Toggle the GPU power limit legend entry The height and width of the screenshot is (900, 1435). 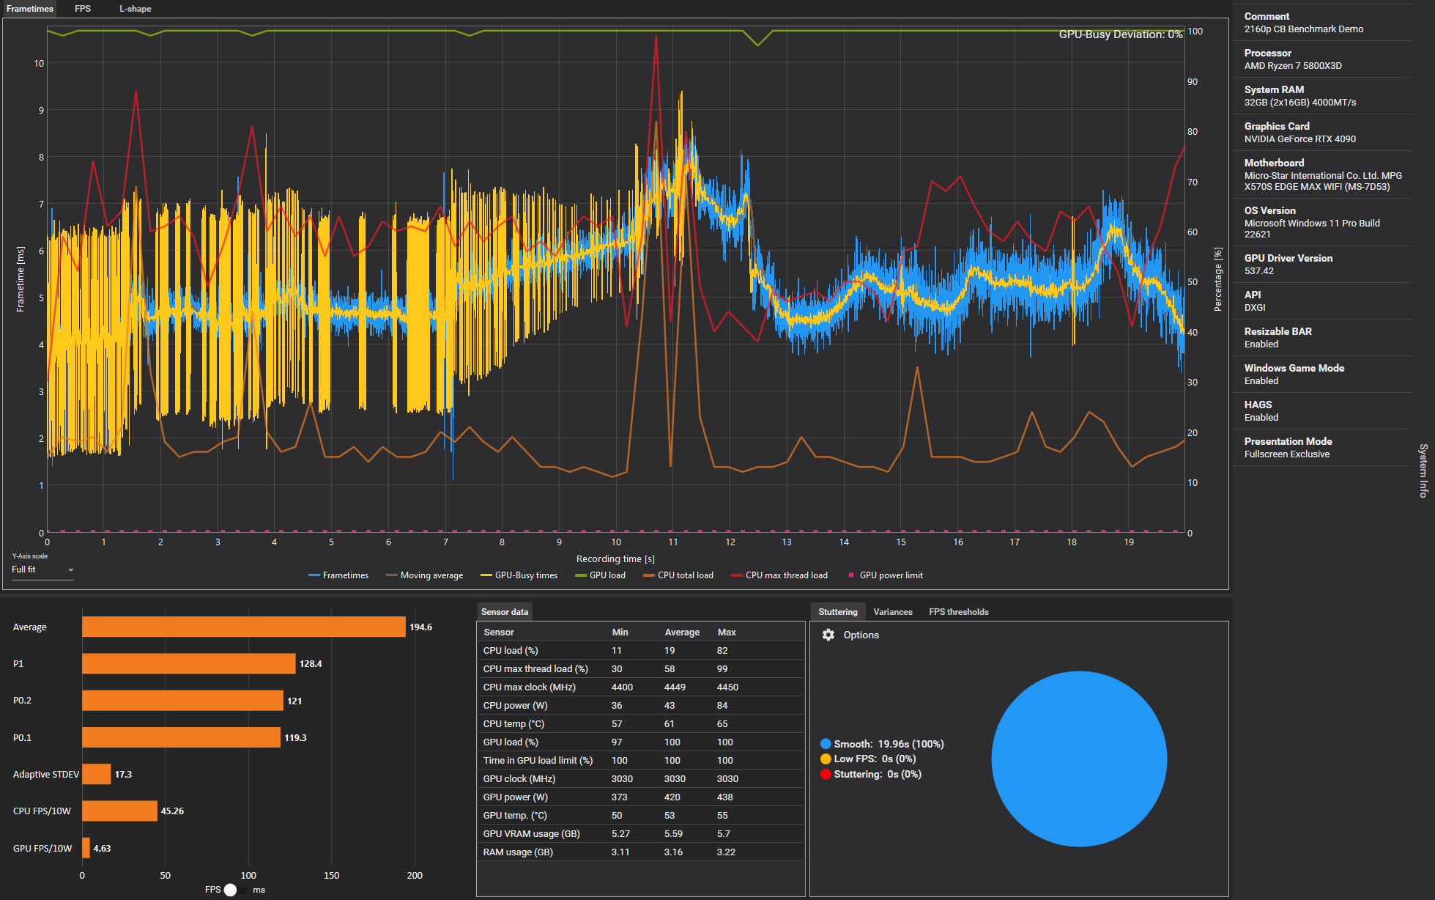click(885, 575)
